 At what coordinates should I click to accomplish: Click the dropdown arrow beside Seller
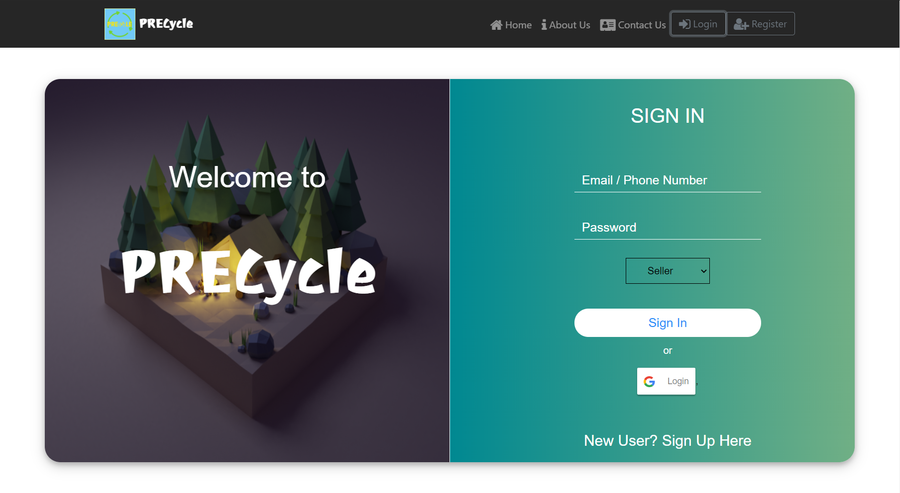click(x=703, y=271)
